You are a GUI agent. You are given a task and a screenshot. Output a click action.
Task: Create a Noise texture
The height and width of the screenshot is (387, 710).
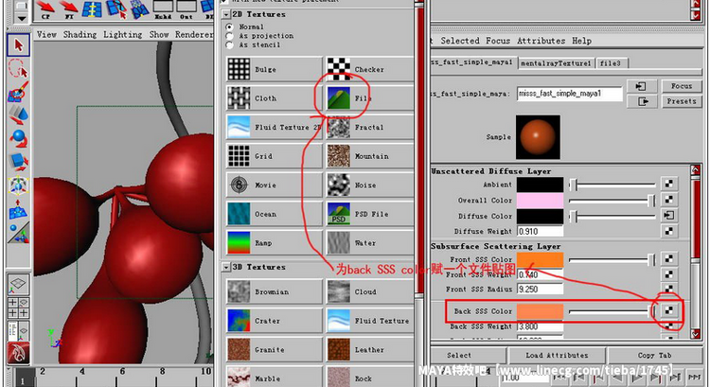(370, 185)
